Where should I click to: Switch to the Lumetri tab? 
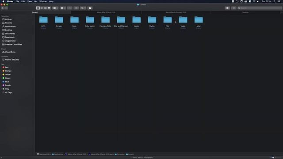click(x=35, y=12)
